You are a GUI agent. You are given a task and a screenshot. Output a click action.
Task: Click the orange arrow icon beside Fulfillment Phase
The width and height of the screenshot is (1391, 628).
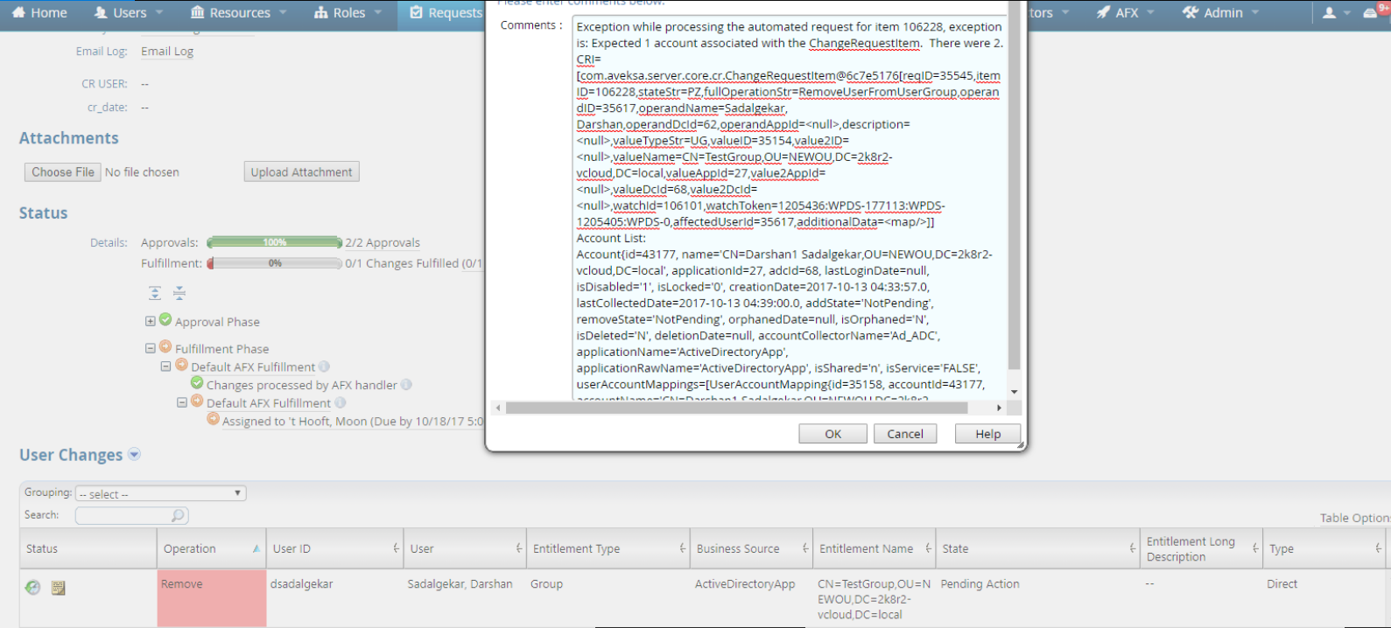tap(165, 347)
